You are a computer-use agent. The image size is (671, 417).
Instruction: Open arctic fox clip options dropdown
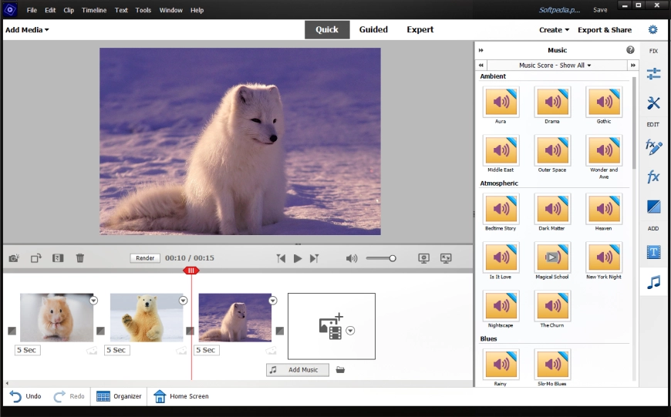click(272, 301)
